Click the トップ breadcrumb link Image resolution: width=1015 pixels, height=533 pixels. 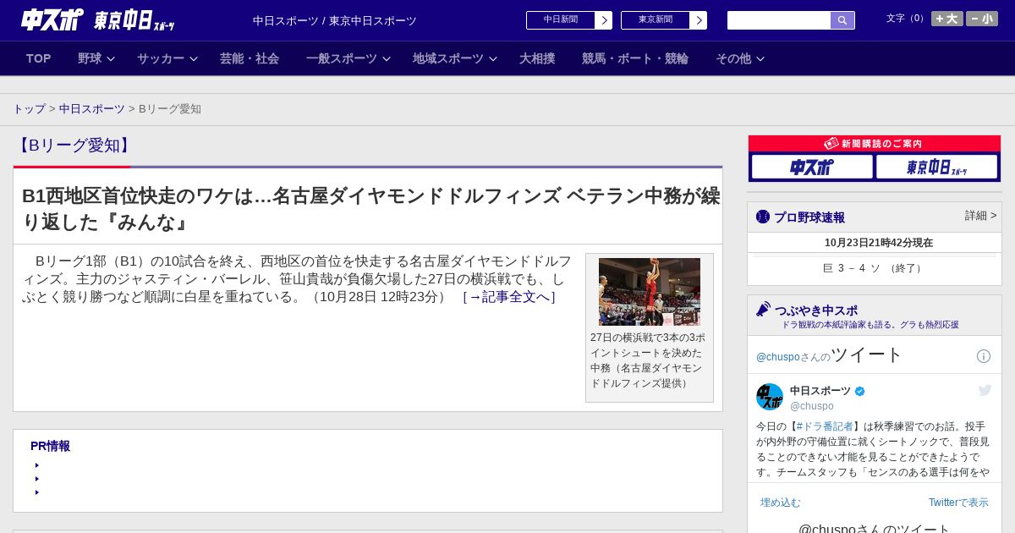[x=30, y=109]
